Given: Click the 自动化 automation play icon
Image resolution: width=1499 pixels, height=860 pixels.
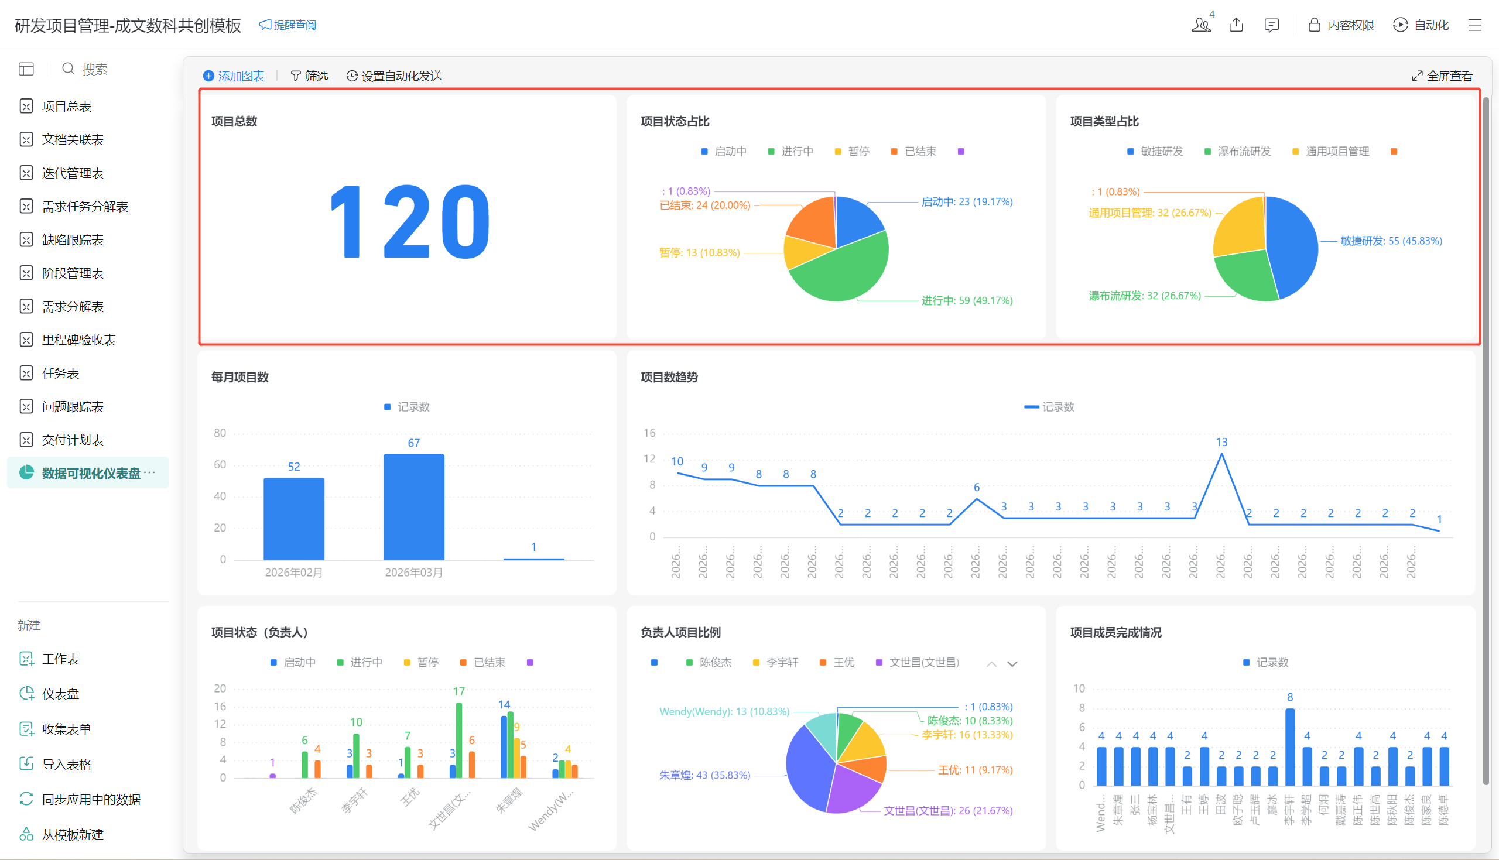Looking at the screenshot, I should (x=1400, y=25).
